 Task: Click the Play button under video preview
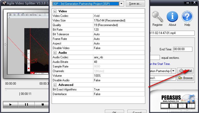[x=10, y=105]
